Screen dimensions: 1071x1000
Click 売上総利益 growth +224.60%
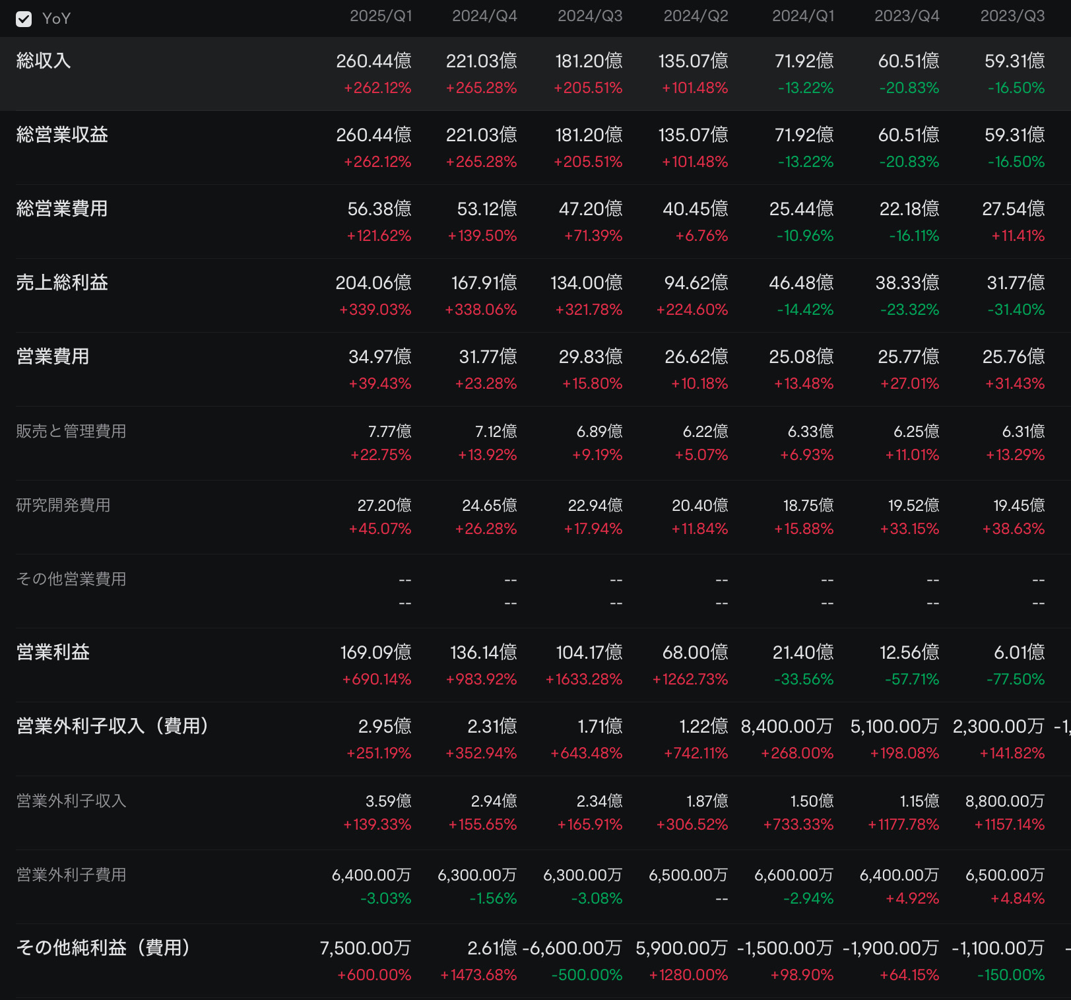click(692, 310)
